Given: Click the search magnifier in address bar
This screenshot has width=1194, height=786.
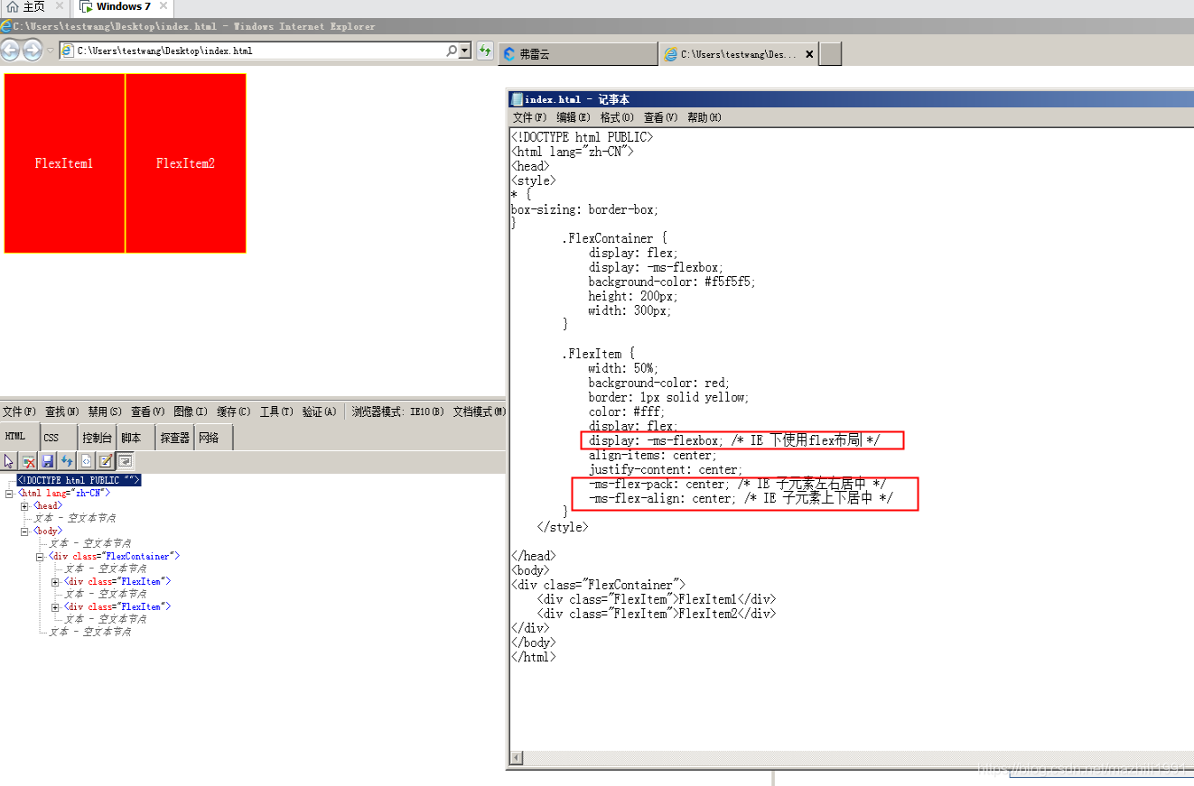Looking at the screenshot, I should pos(452,51).
